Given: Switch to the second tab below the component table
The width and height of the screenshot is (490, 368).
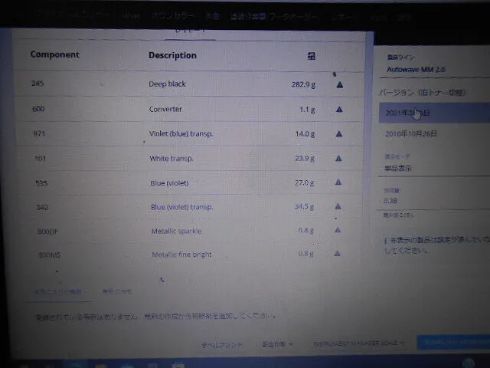Looking at the screenshot, I should [x=117, y=291].
